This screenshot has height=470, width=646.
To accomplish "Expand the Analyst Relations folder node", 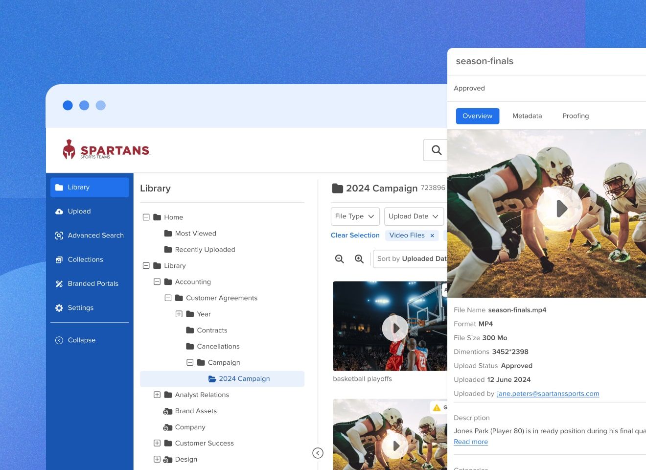I will click(x=157, y=395).
